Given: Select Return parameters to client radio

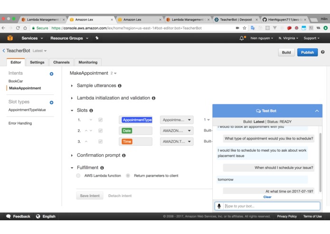Looking at the screenshot, I should tap(128, 176).
